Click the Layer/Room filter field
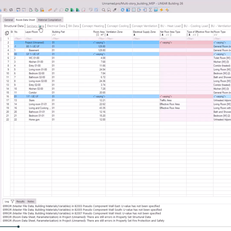Viewport: 231px width, 231px height. click(38, 39)
